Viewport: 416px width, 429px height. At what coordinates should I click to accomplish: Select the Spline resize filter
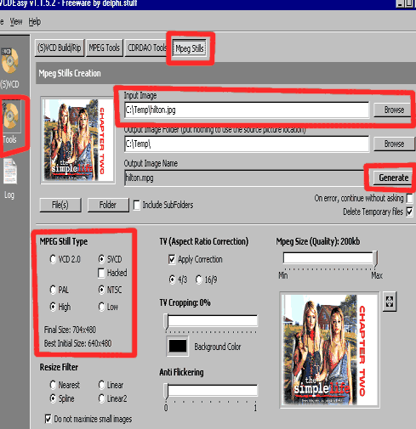(53, 398)
